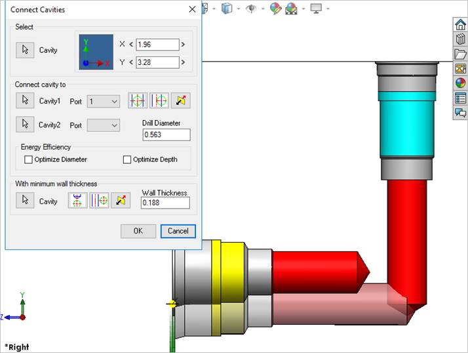Click the yellow angled drill icon beside Port 1
The height and width of the screenshot is (353, 468).
(x=181, y=100)
